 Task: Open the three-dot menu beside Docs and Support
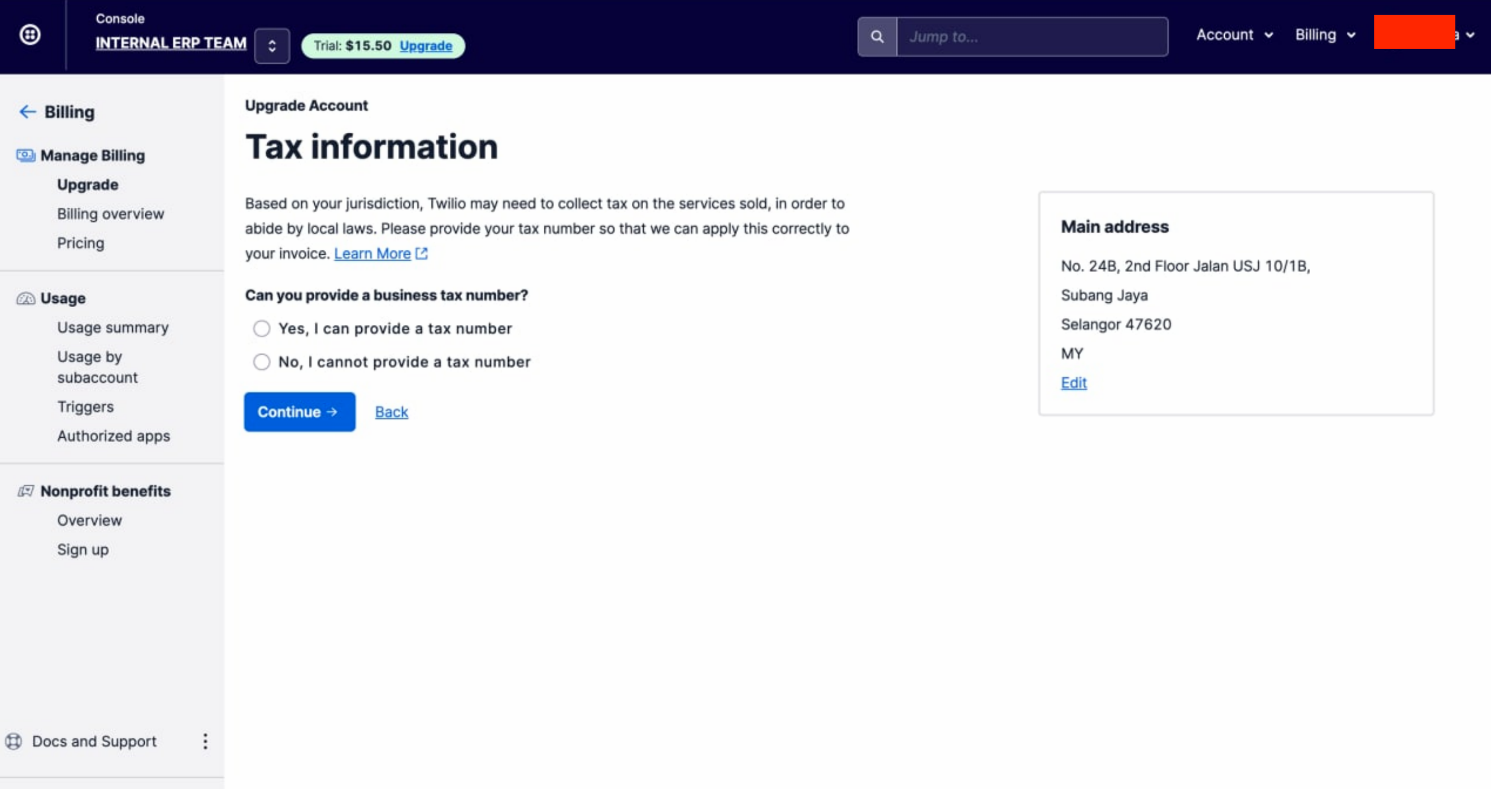pyautogui.click(x=205, y=741)
